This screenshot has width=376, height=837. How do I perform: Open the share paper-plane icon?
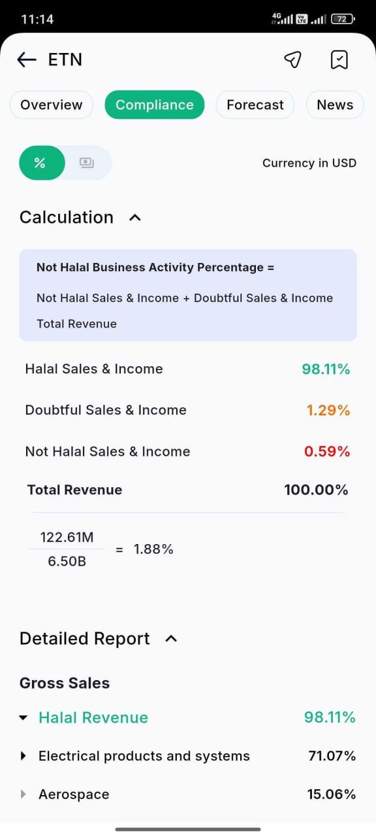pyautogui.click(x=292, y=60)
